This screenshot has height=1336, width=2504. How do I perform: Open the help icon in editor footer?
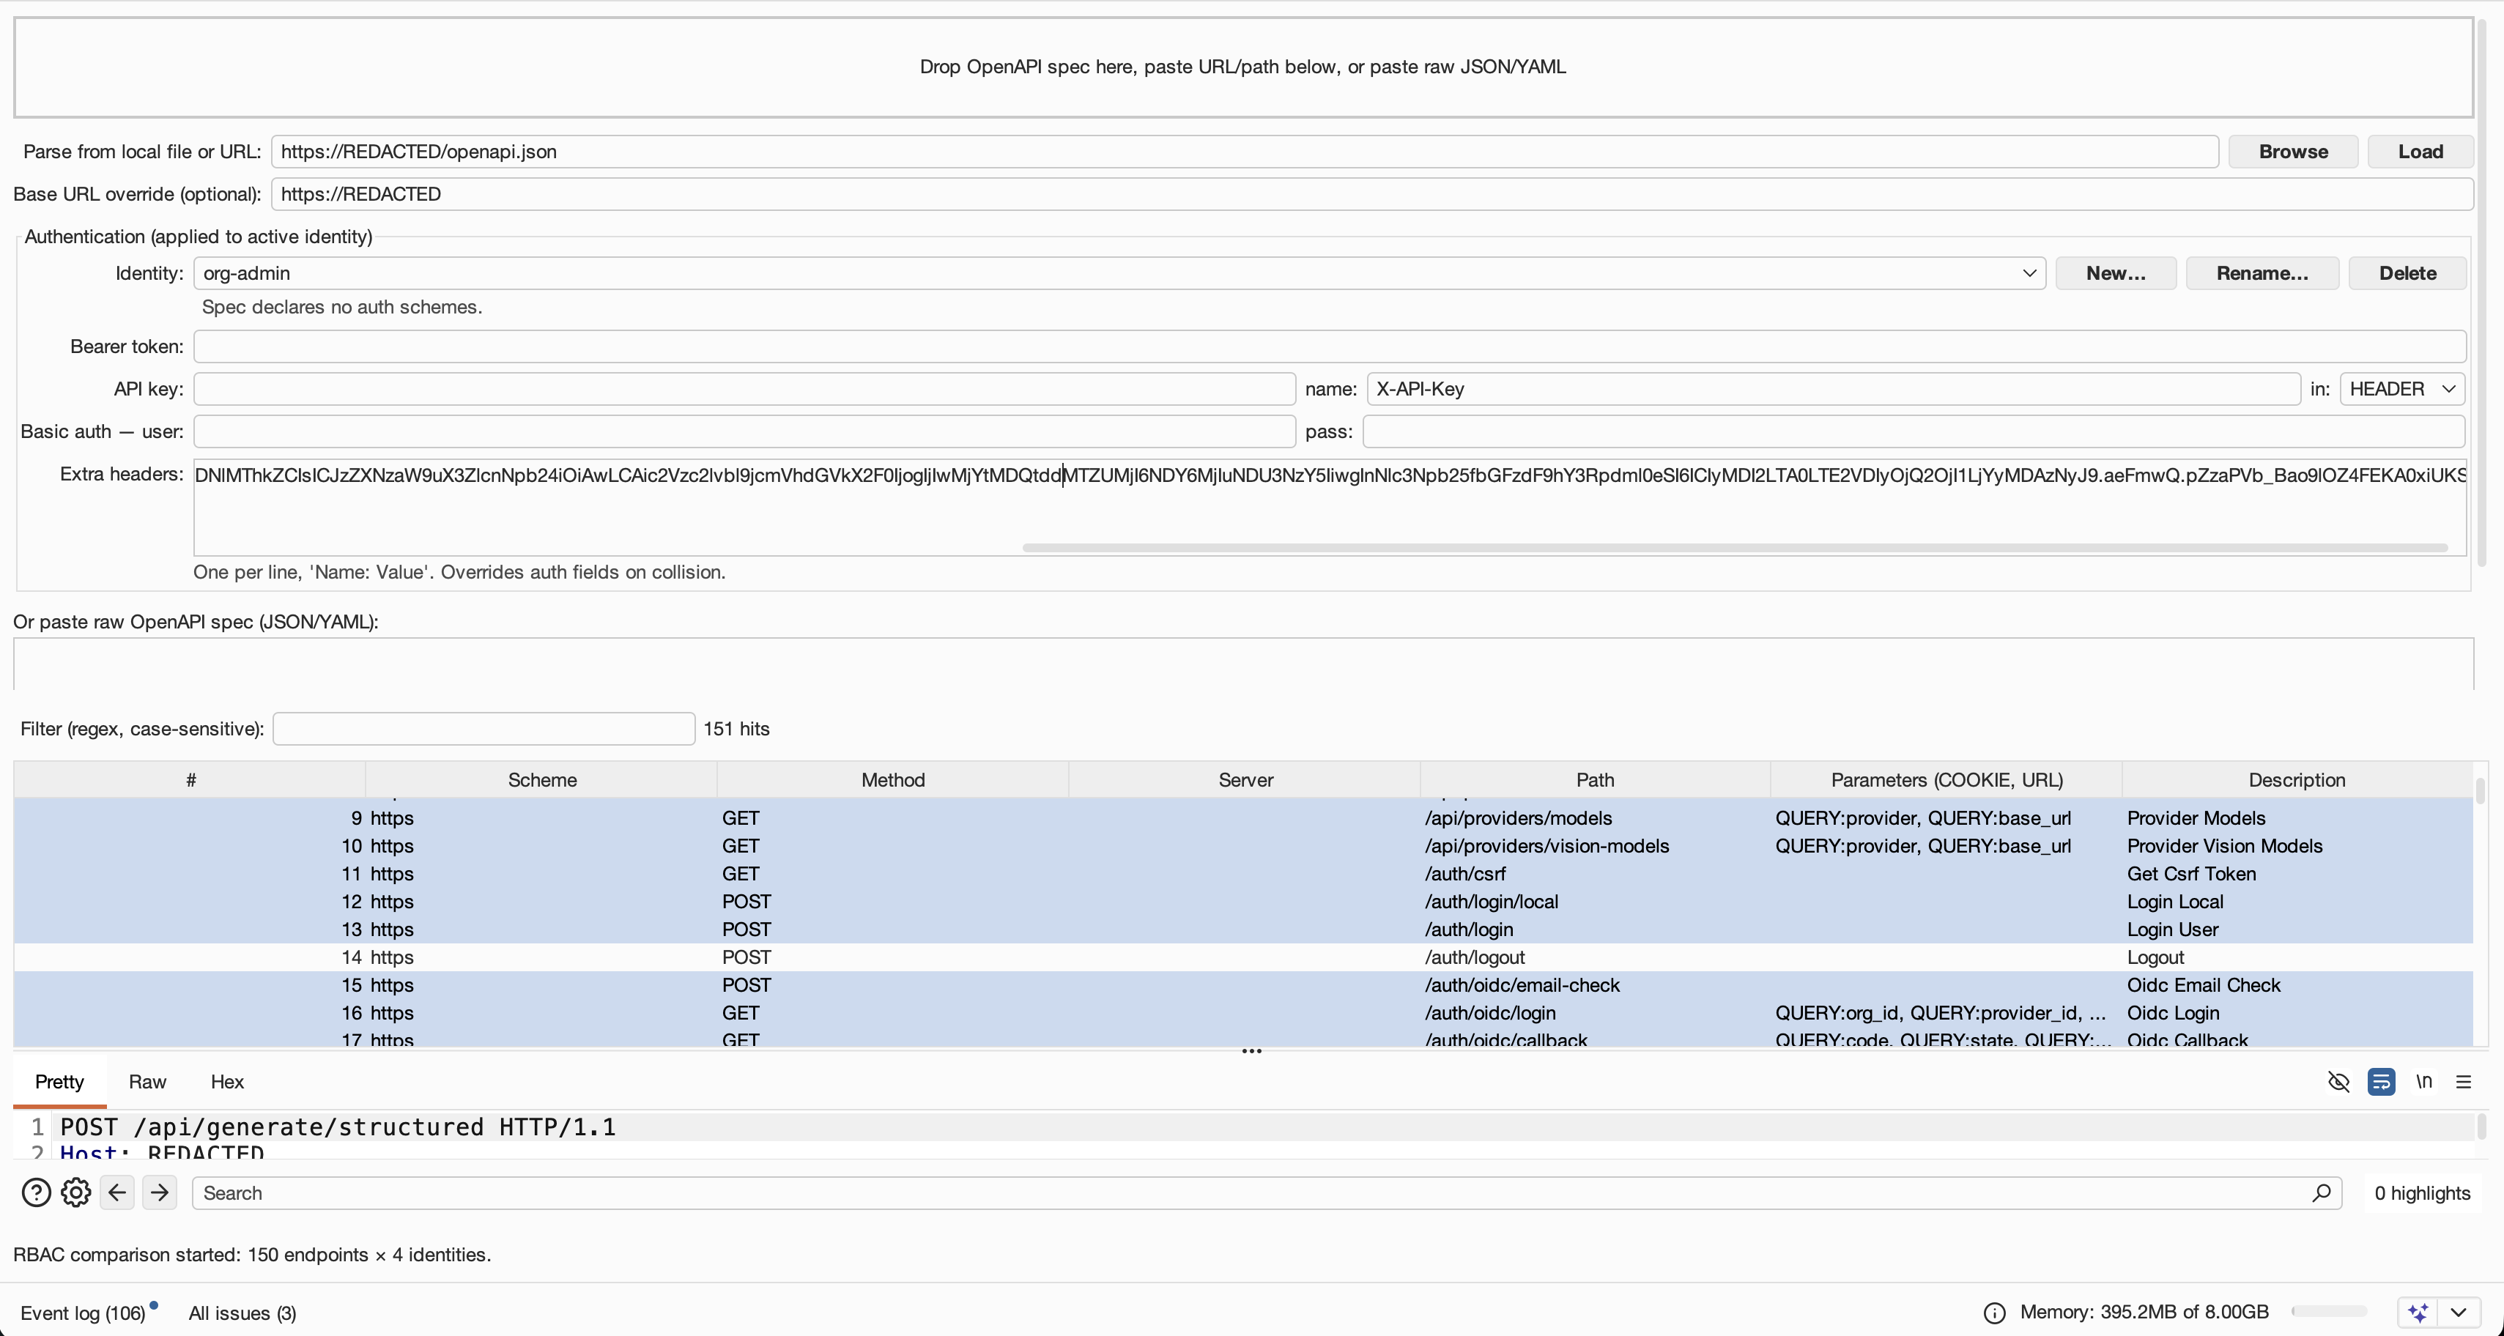[36, 1192]
